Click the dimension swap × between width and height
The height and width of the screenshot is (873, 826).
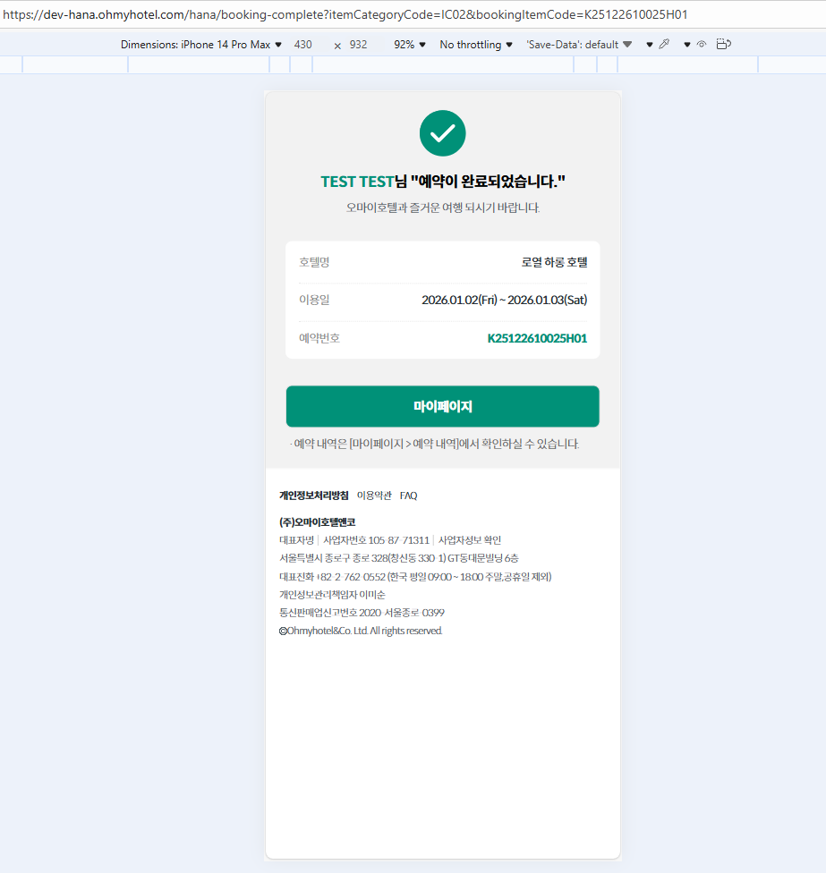(x=337, y=46)
